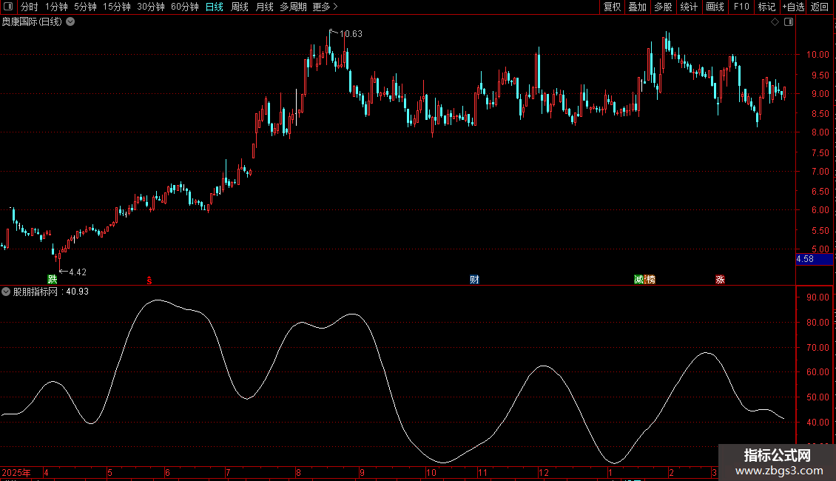Expand the 更多 periods menu
This screenshot has height=481, width=836.
(x=325, y=7)
